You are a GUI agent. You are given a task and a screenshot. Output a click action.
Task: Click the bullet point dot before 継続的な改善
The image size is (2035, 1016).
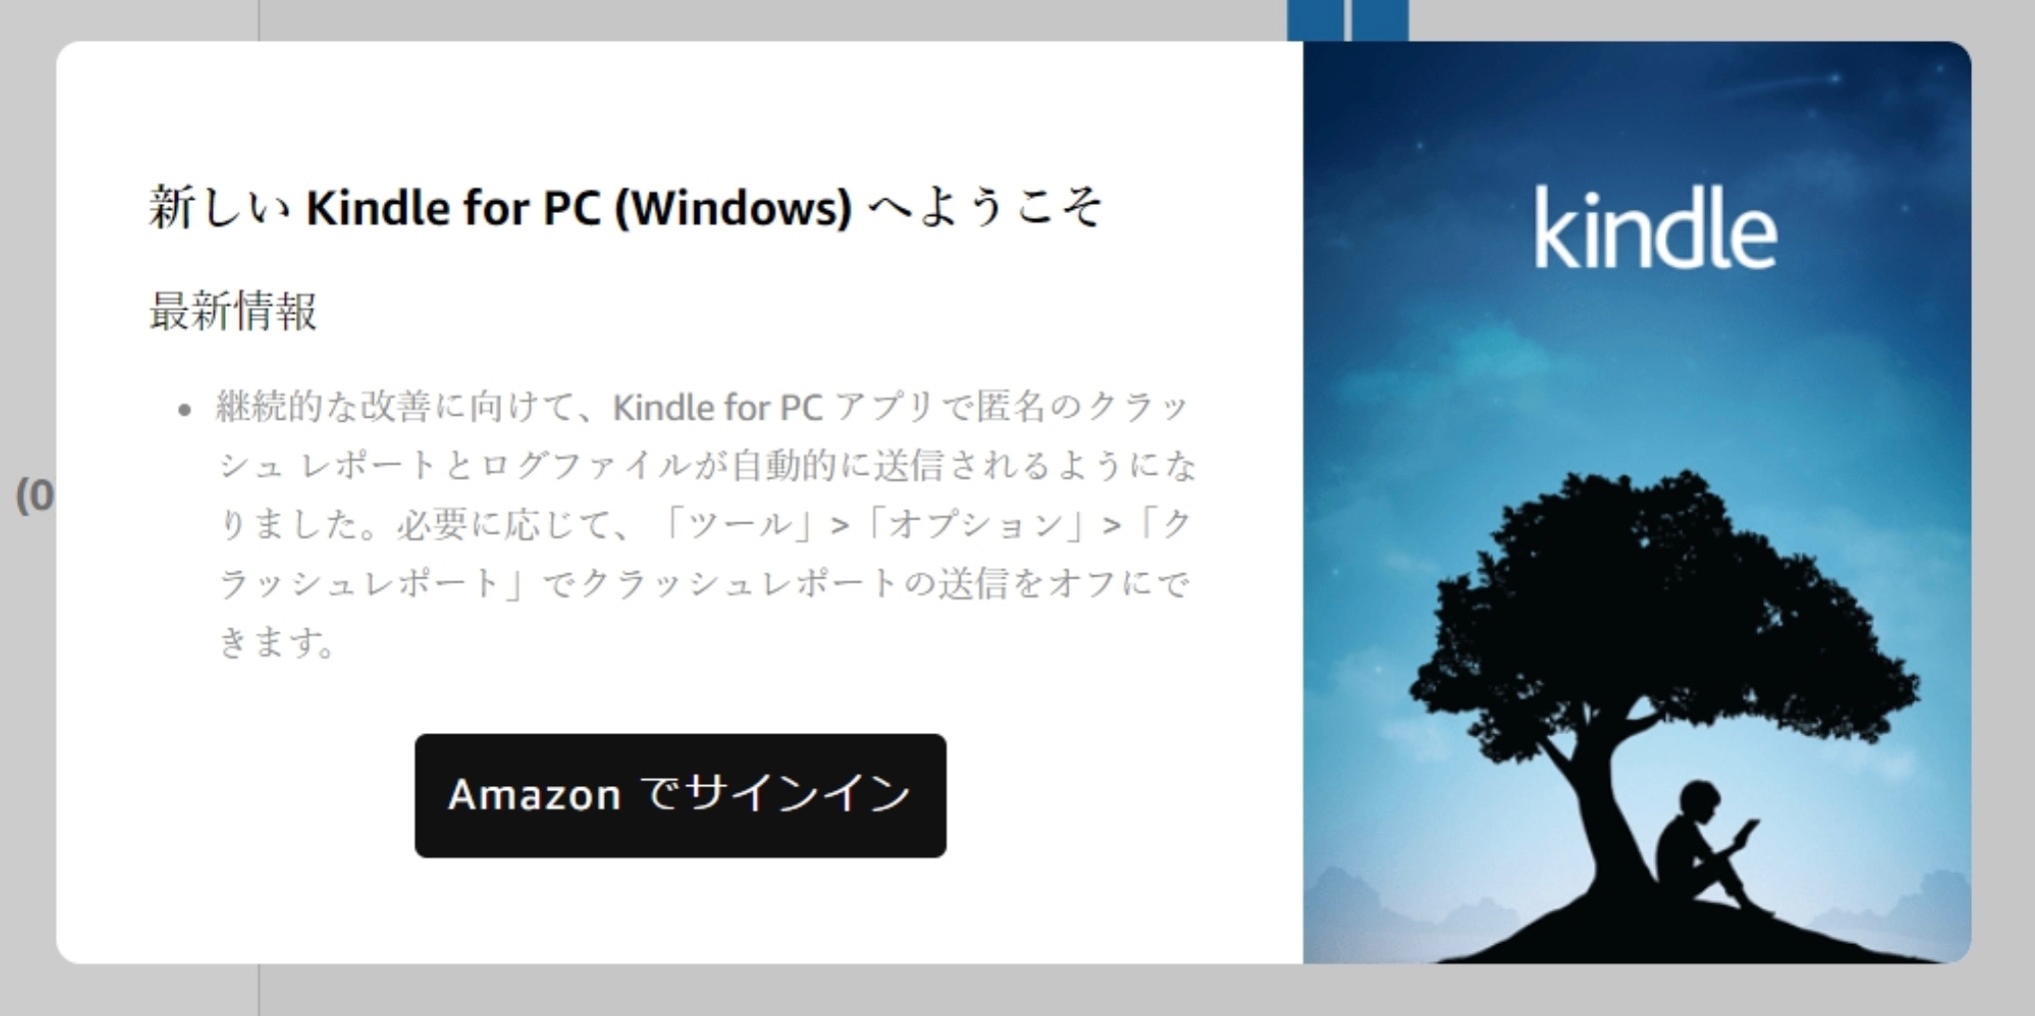click(184, 410)
